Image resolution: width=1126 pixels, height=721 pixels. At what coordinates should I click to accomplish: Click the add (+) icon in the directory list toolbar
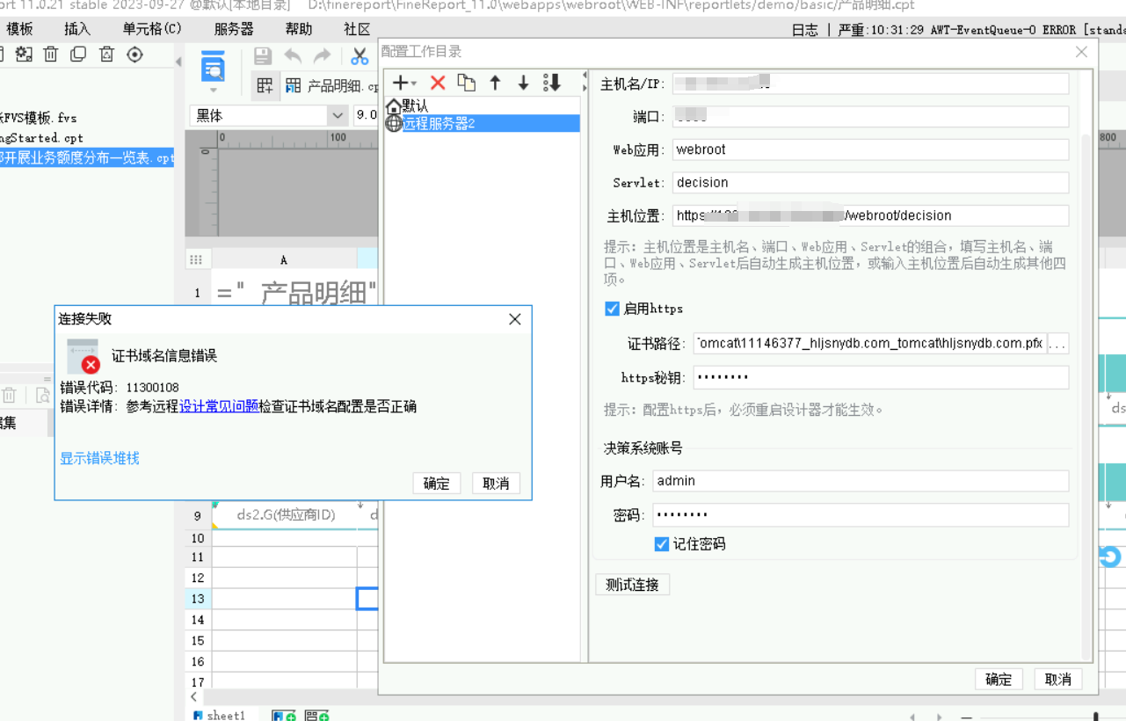(400, 83)
